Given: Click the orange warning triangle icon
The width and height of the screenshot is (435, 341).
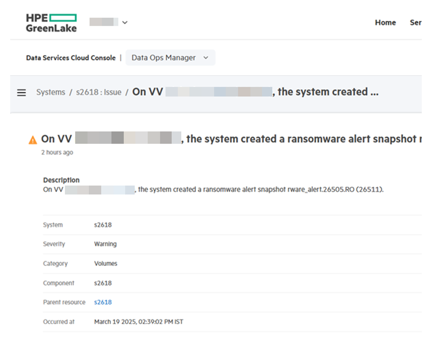Looking at the screenshot, I should tap(33, 140).
